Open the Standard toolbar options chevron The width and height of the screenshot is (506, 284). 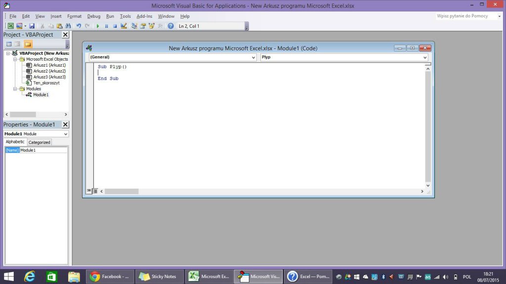247,26
